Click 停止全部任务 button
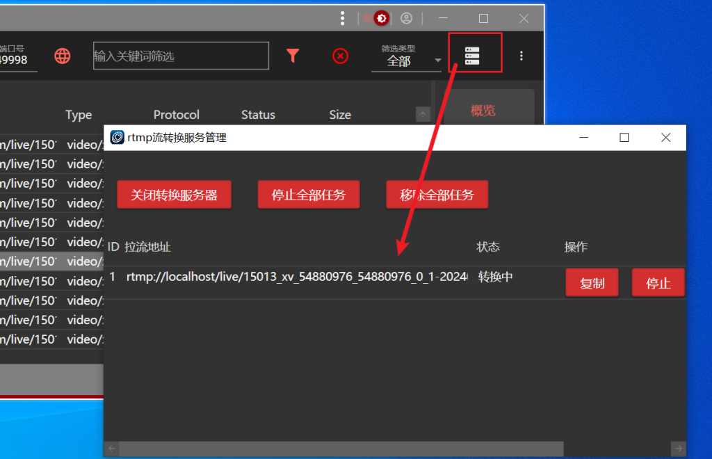This screenshot has width=712, height=459. click(309, 195)
